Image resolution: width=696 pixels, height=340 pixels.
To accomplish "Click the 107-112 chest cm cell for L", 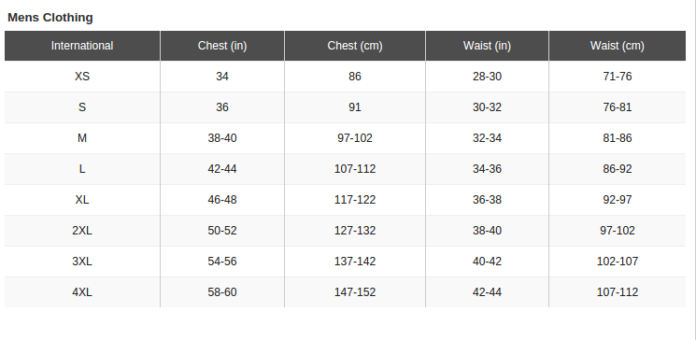I will point(355,169).
